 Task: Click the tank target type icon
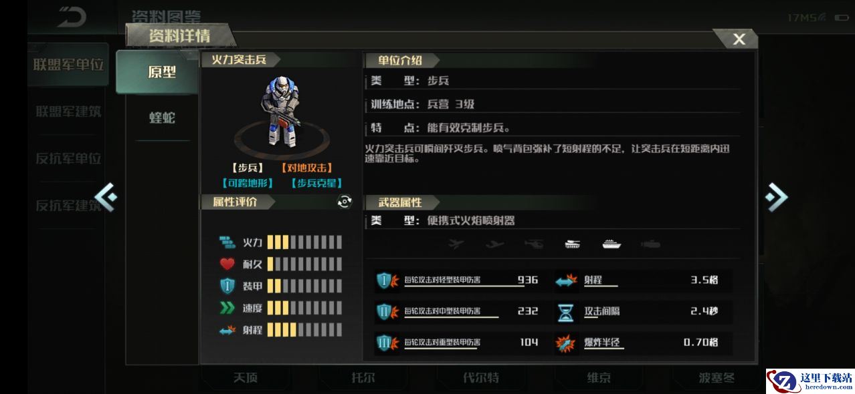[x=573, y=244]
